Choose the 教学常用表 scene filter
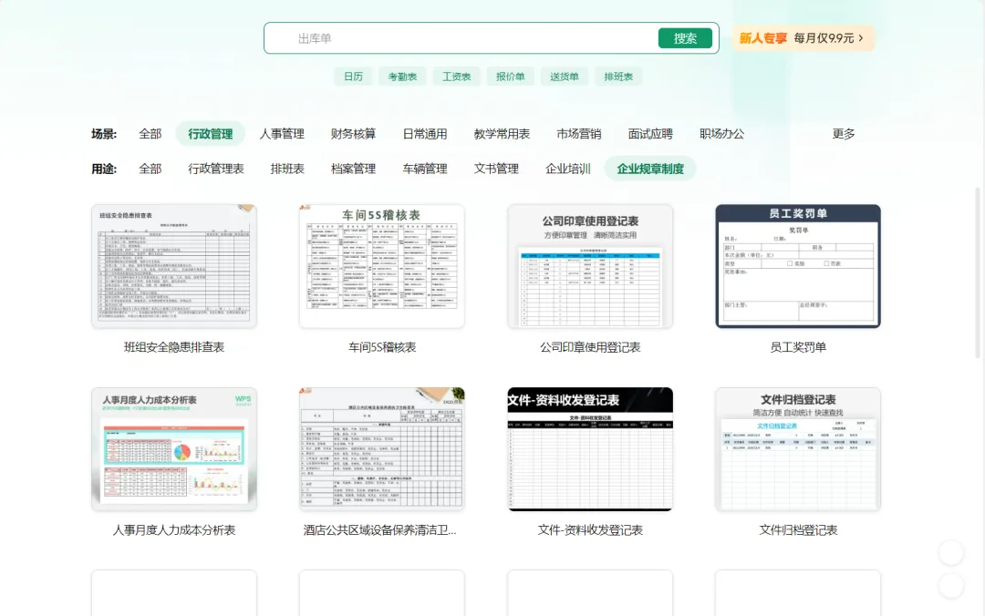 point(502,134)
